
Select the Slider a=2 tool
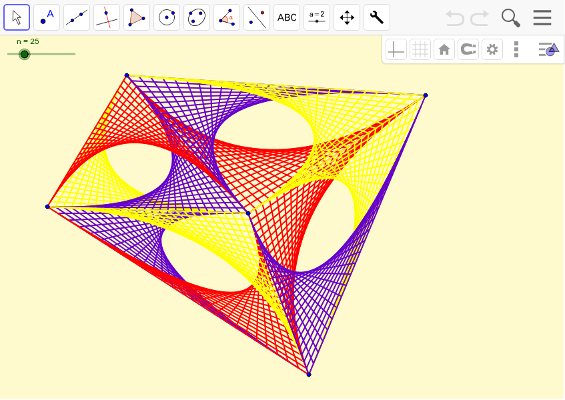coord(317,17)
